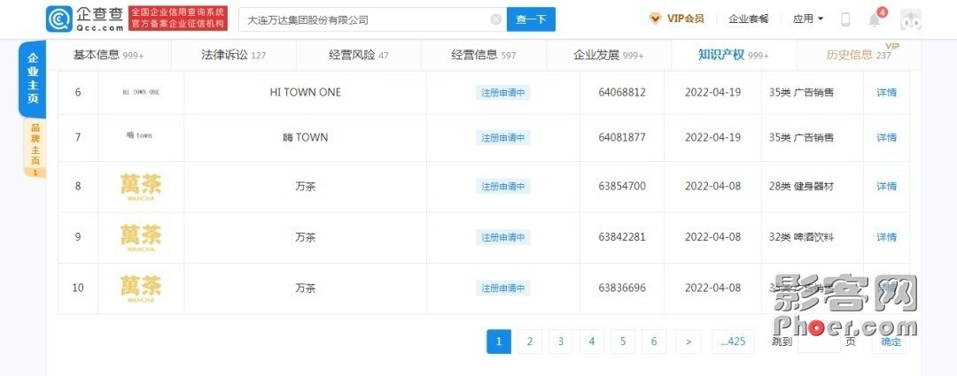
Task: Click the HI TOWN ONE trademark name
Action: (x=305, y=93)
